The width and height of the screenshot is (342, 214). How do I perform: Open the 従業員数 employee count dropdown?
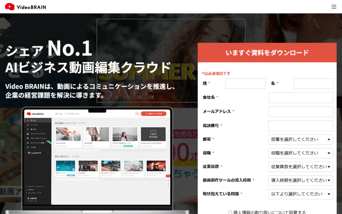pyautogui.click(x=300, y=167)
